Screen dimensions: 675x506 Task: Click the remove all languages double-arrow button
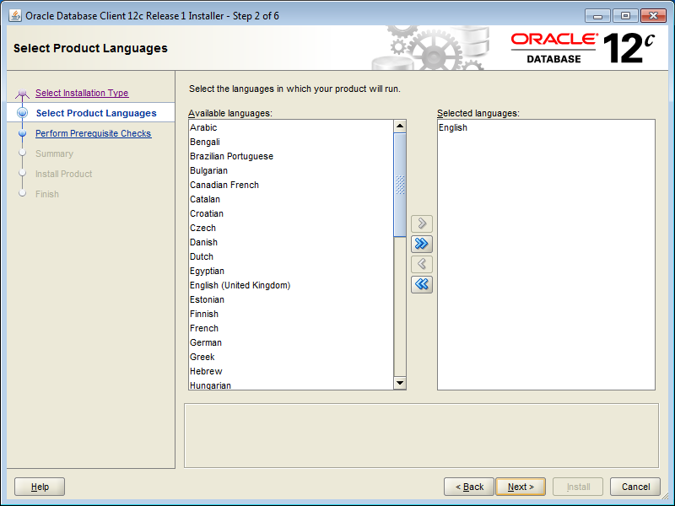421,284
